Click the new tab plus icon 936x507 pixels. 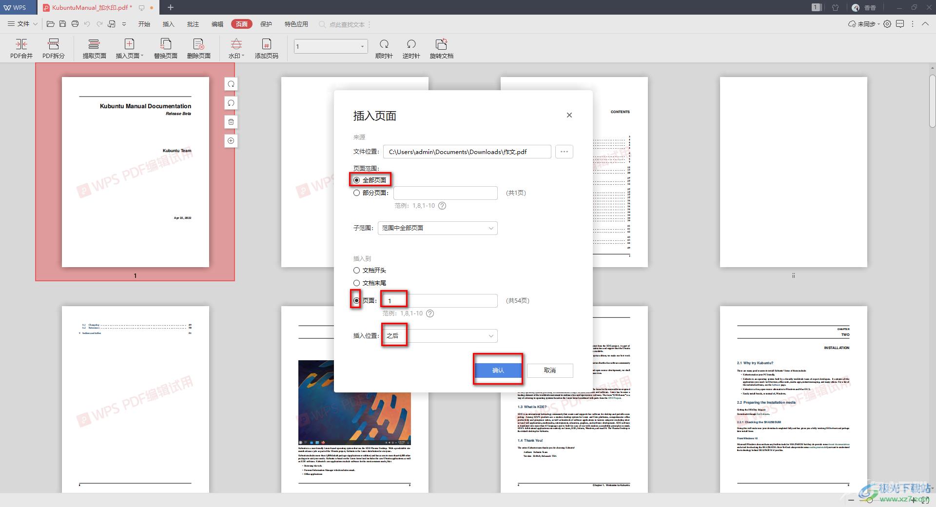point(171,7)
